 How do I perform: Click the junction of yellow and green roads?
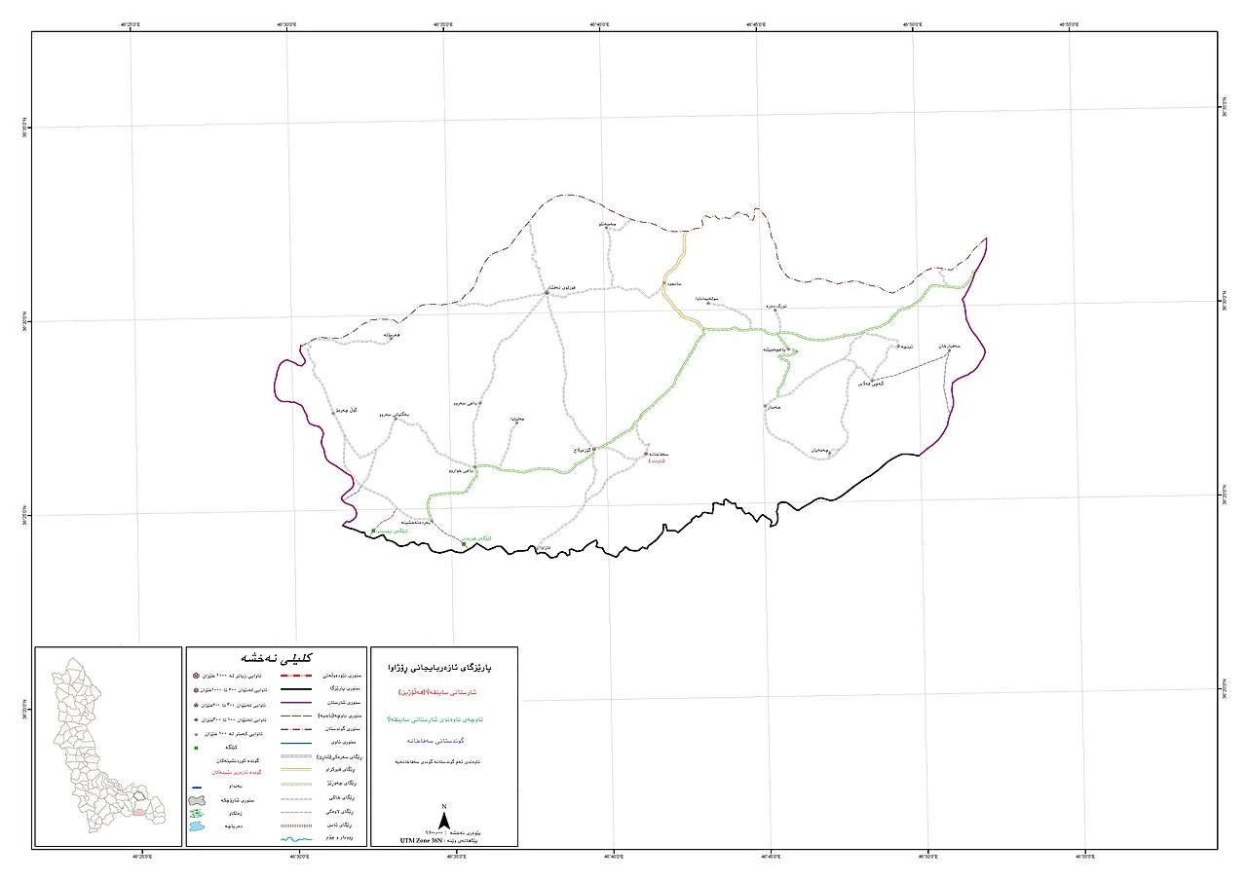(703, 330)
